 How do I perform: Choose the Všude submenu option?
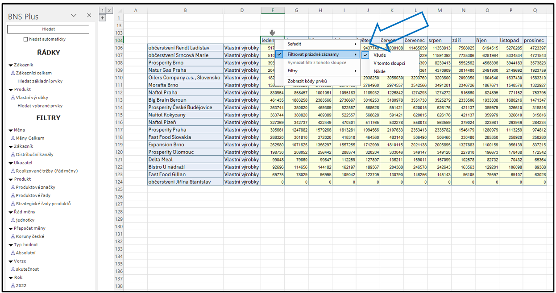click(x=390, y=55)
